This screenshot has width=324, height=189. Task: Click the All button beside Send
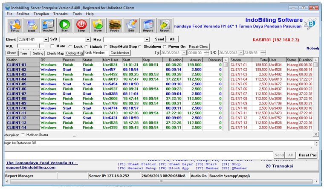pos(172,39)
